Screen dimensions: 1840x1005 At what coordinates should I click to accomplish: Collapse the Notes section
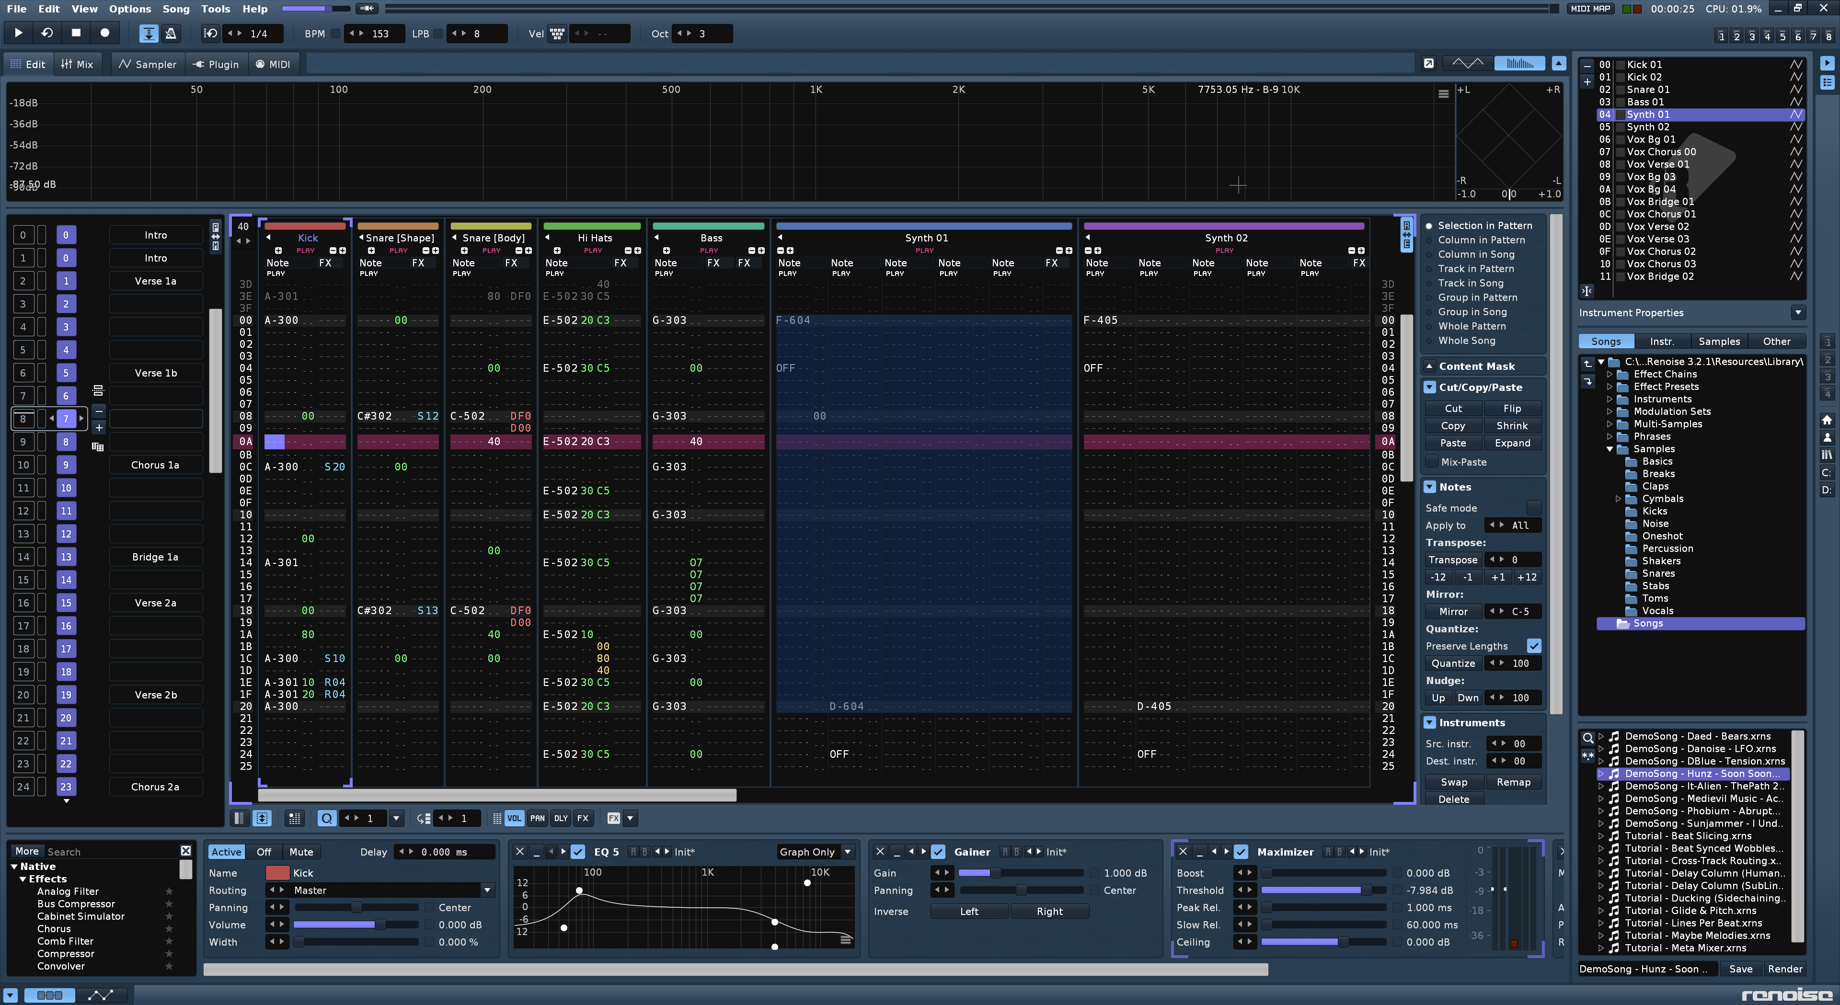(x=1429, y=487)
